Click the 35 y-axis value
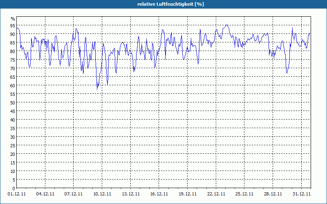 coord(13,129)
